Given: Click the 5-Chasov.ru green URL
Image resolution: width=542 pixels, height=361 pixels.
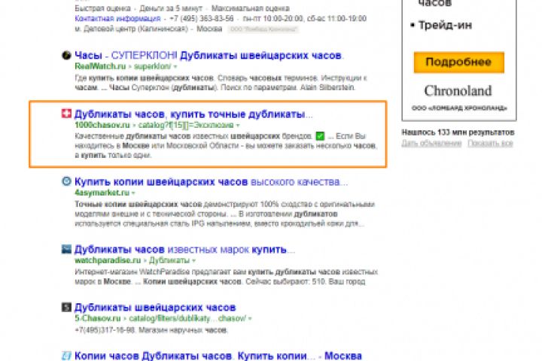Looking at the screenshot, I should tap(97, 319).
